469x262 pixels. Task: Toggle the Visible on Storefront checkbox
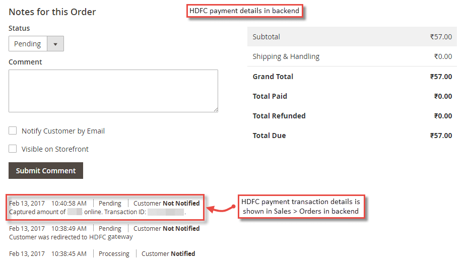pyautogui.click(x=13, y=149)
